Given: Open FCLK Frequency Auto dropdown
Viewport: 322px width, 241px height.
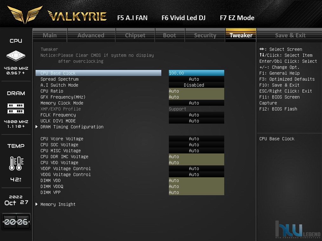Looking at the screenshot, I should (196, 115).
